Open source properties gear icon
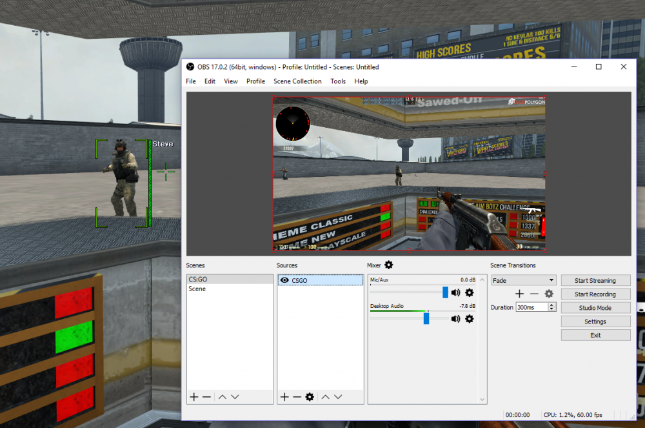Screen dimensions: 645x428 [x=310, y=397]
